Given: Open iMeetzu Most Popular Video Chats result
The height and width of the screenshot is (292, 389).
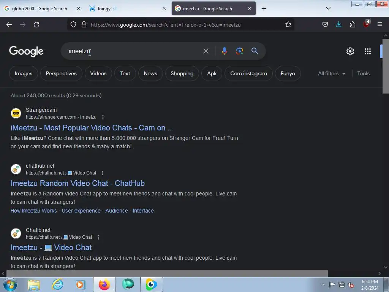Looking at the screenshot, I should (92, 128).
